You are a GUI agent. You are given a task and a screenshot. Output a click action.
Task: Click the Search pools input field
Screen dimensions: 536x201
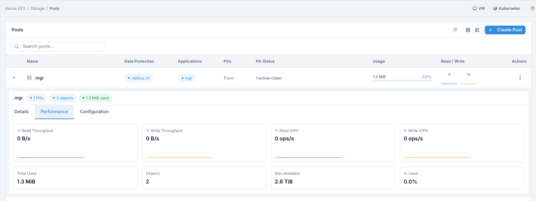[x=58, y=46]
